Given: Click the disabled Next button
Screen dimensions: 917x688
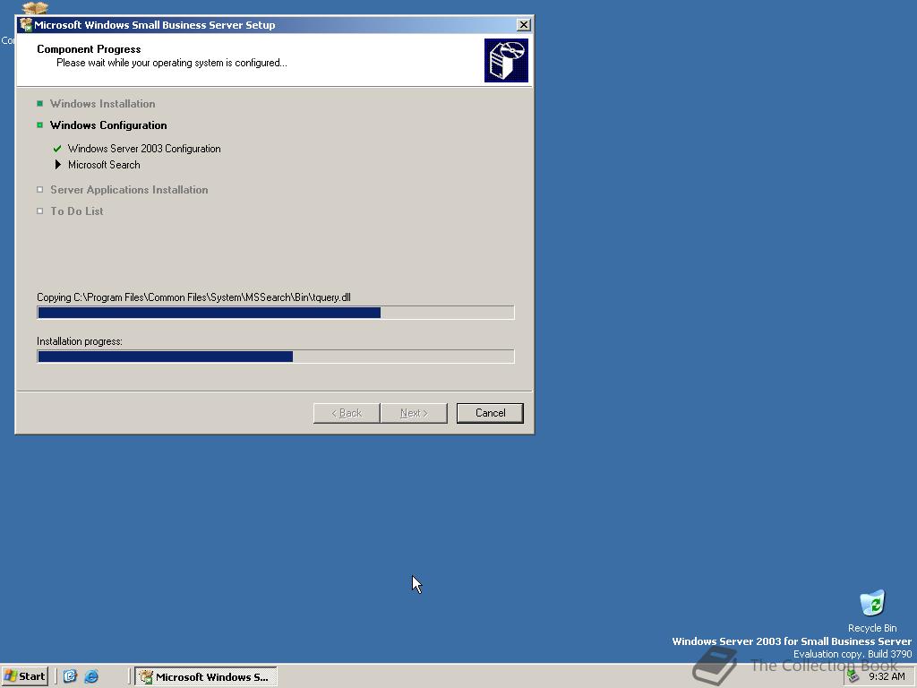Looking at the screenshot, I should point(414,413).
